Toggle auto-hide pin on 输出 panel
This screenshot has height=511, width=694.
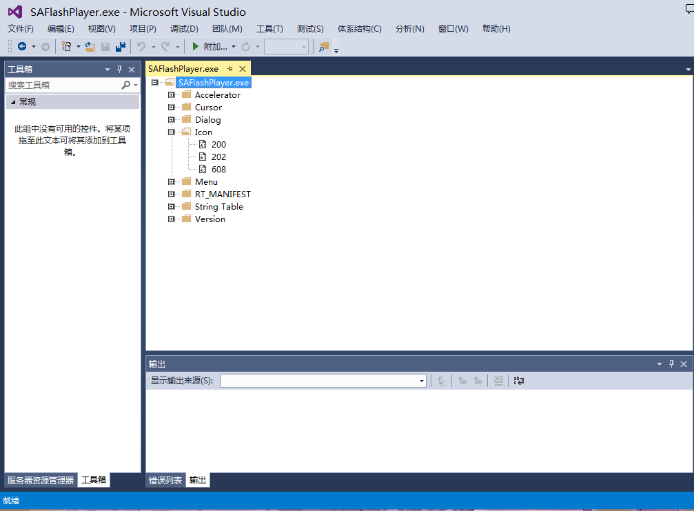click(671, 363)
